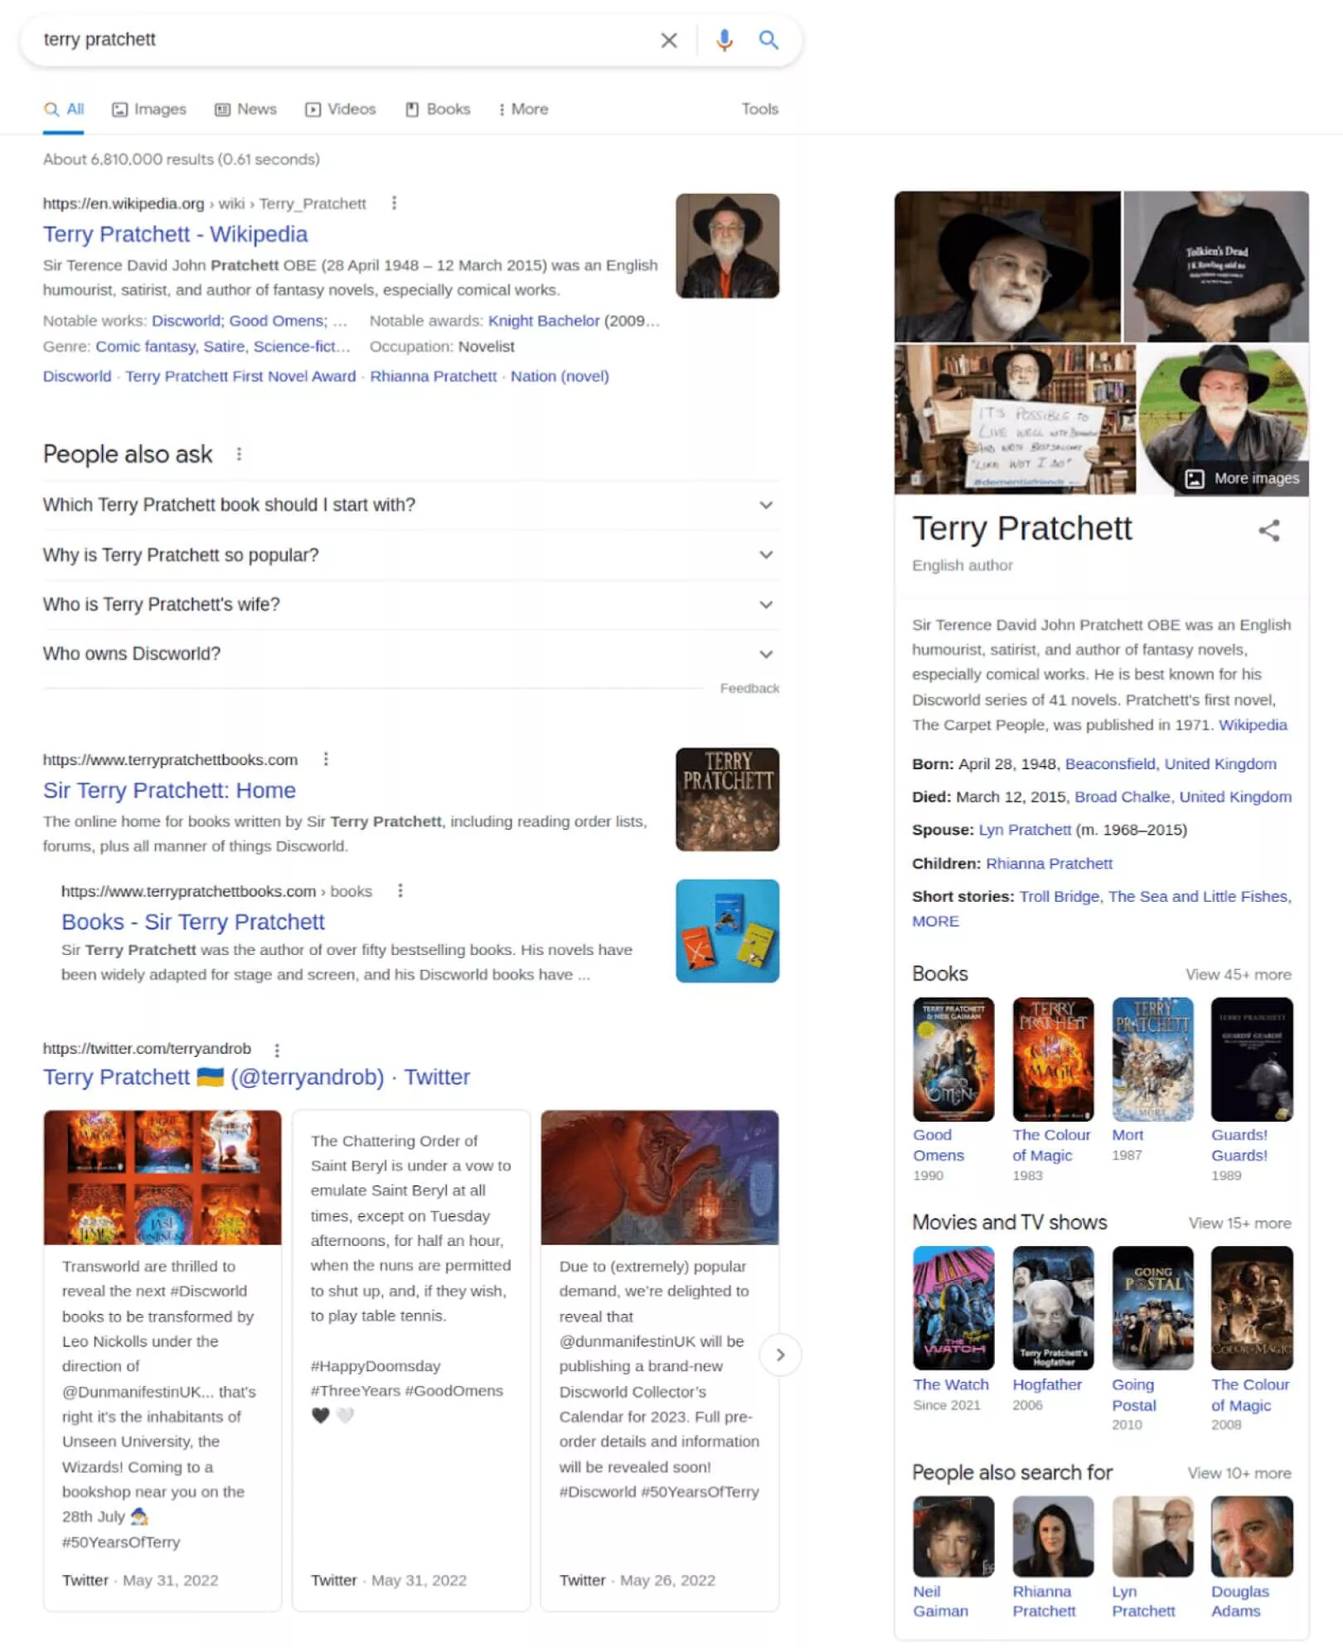Viewport: 1343px width, 1648px height.
Task: Open the 'Terry Pratchett - Wikipedia' result
Action: click(175, 235)
